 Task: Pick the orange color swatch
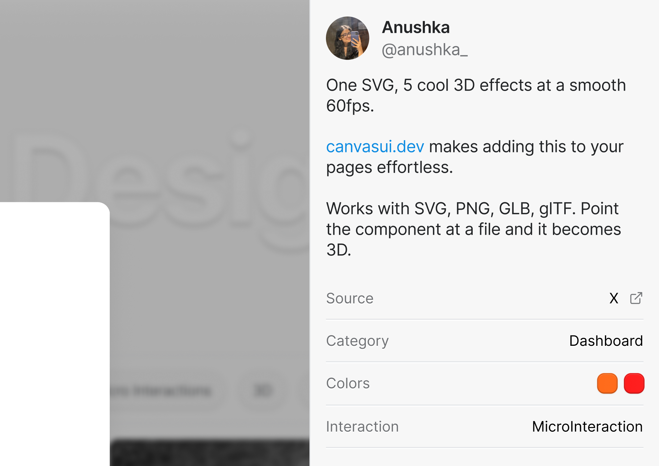pos(607,383)
